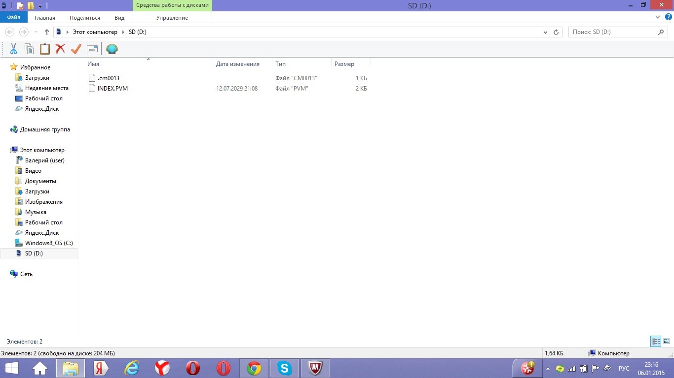This screenshot has height=378, width=674.
Task: Launch Google Chrome from the taskbar
Action: pyautogui.click(x=254, y=368)
